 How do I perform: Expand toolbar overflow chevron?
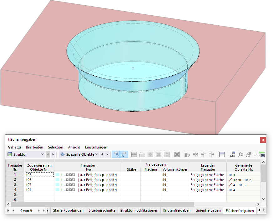coord(255,154)
